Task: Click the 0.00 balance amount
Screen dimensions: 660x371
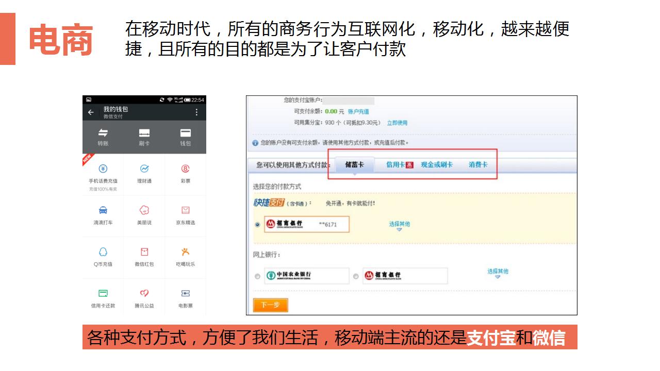Action: [x=331, y=111]
